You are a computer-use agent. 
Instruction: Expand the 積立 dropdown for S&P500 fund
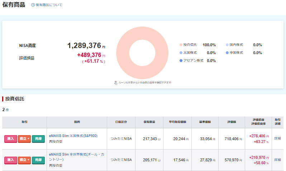pos(24,139)
